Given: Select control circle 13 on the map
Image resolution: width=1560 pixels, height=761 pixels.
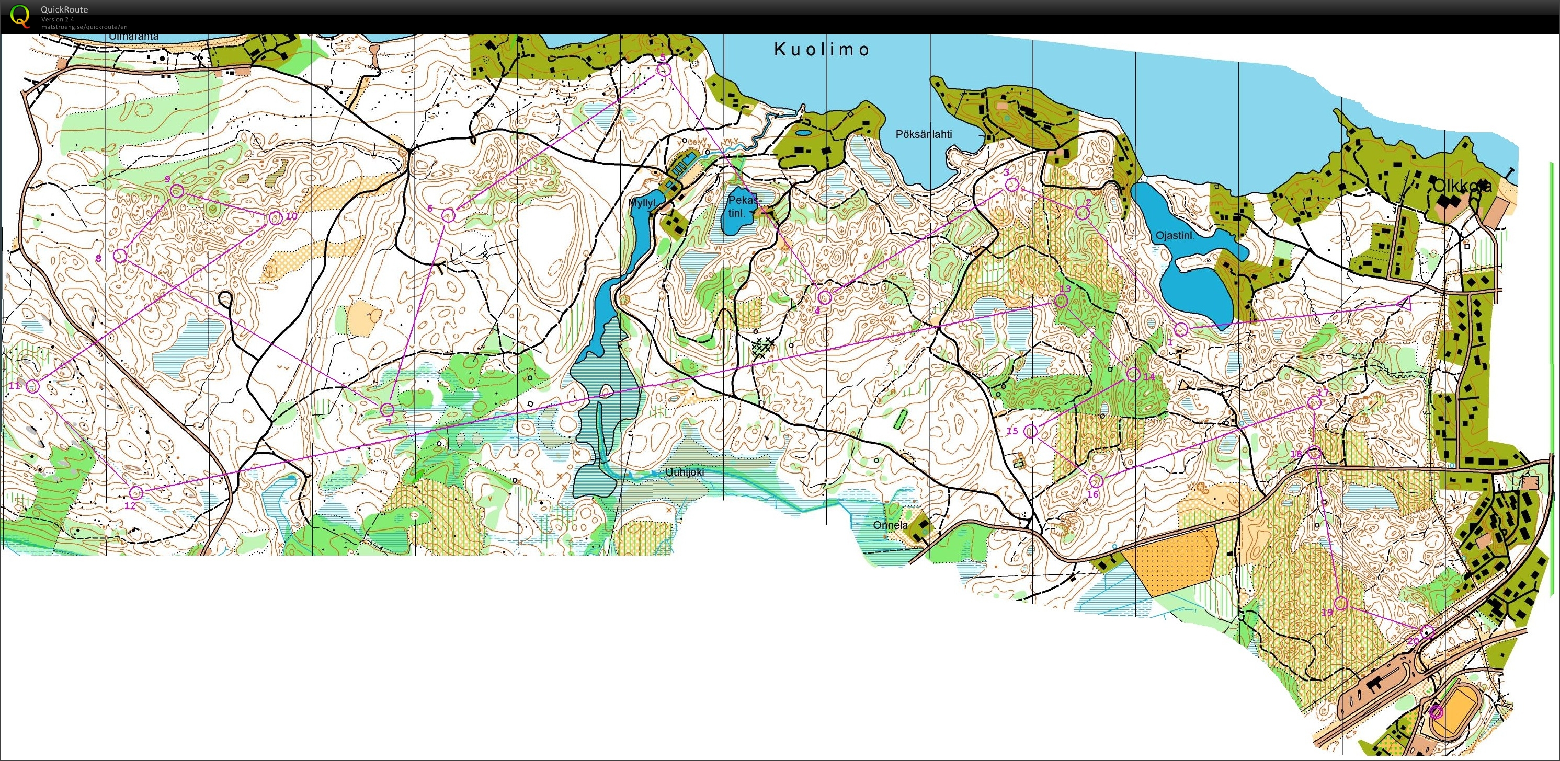Looking at the screenshot, I should tap(1061, 301).
